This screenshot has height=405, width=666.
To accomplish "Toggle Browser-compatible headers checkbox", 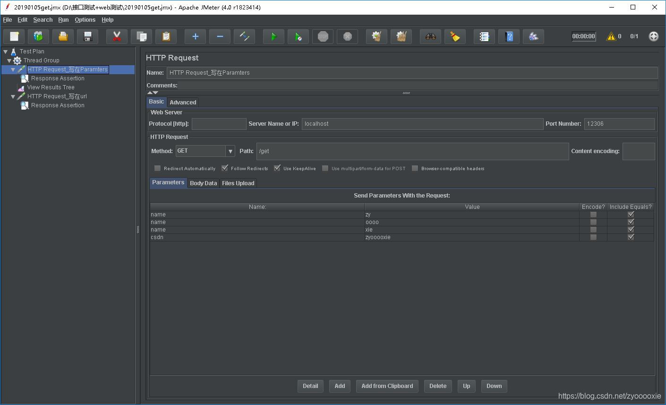I will pos(415,168).
